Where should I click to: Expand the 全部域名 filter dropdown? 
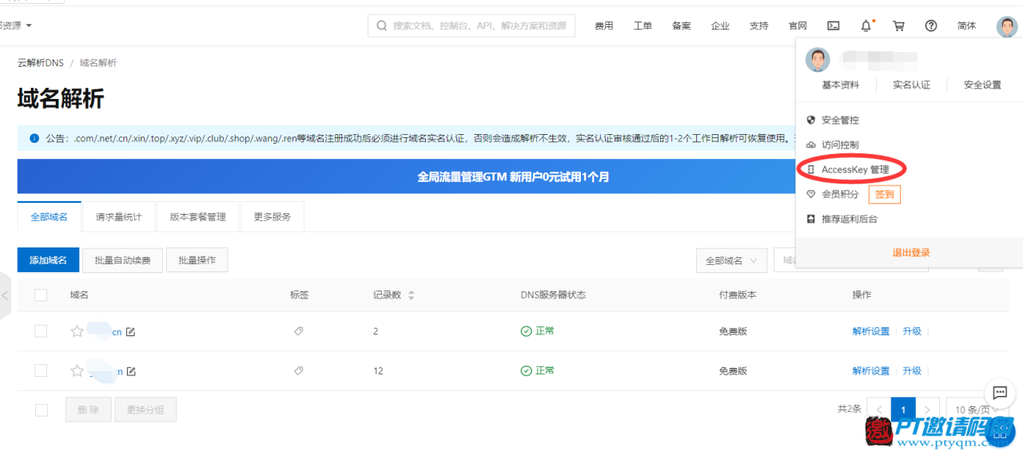click(731, 260)
